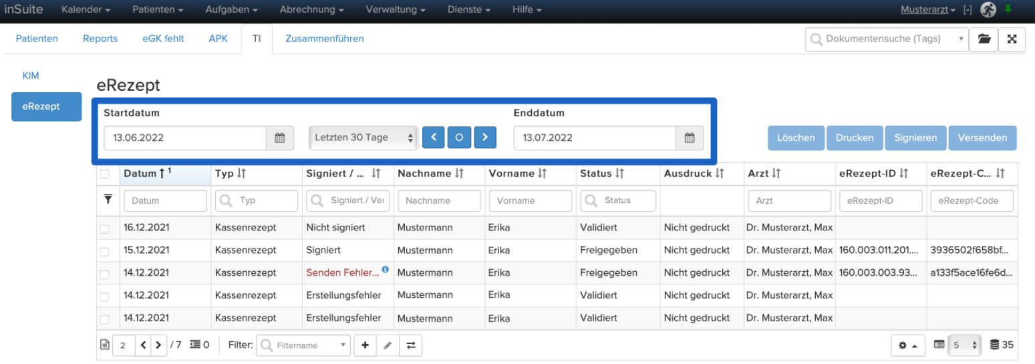Switch to the APK tab

[218, 39]
